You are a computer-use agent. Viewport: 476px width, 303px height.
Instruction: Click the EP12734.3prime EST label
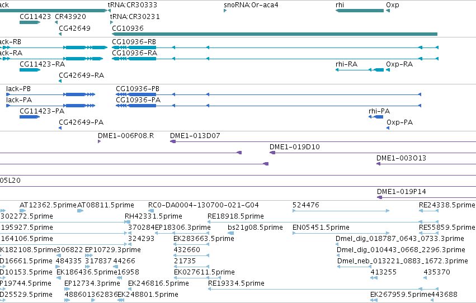92,283
